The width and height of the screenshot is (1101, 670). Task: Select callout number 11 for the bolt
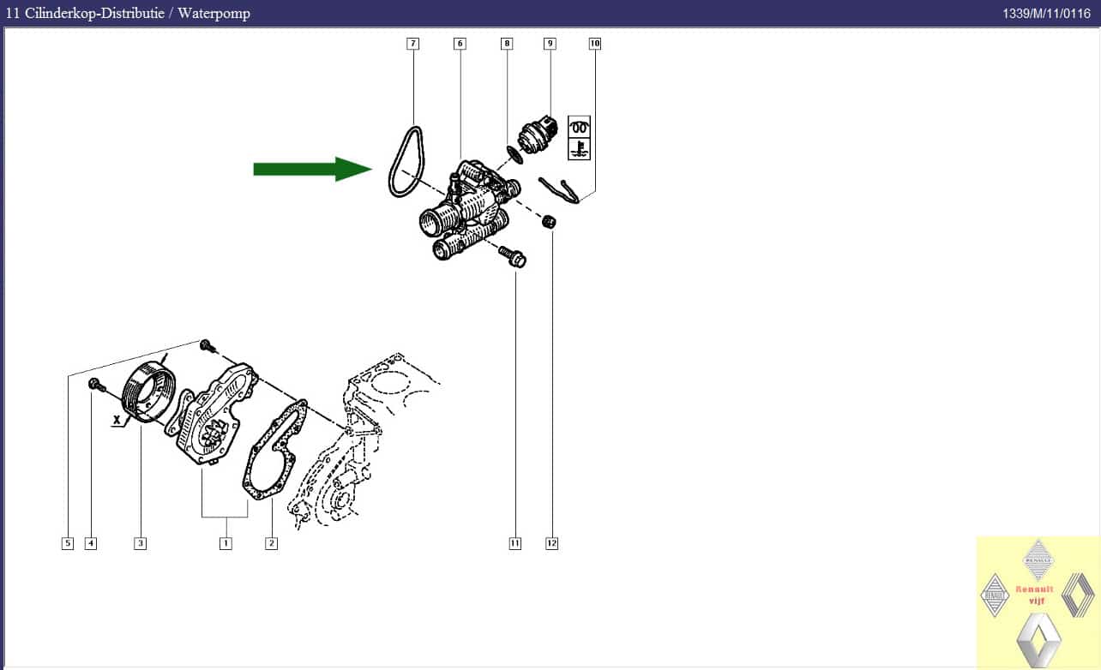(x=514, y=543)
